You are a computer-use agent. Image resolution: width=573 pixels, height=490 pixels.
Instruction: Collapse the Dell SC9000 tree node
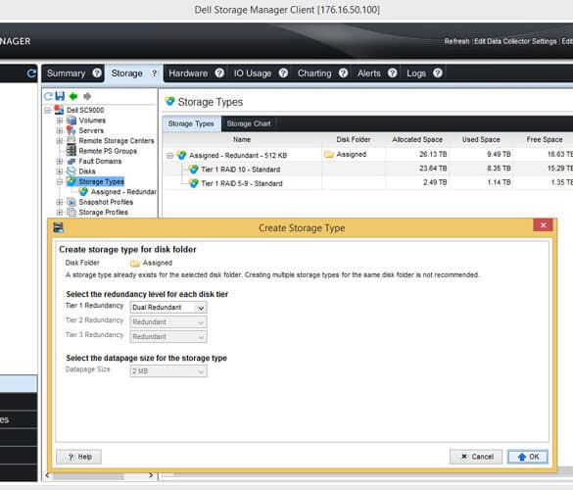coord(48,110)
